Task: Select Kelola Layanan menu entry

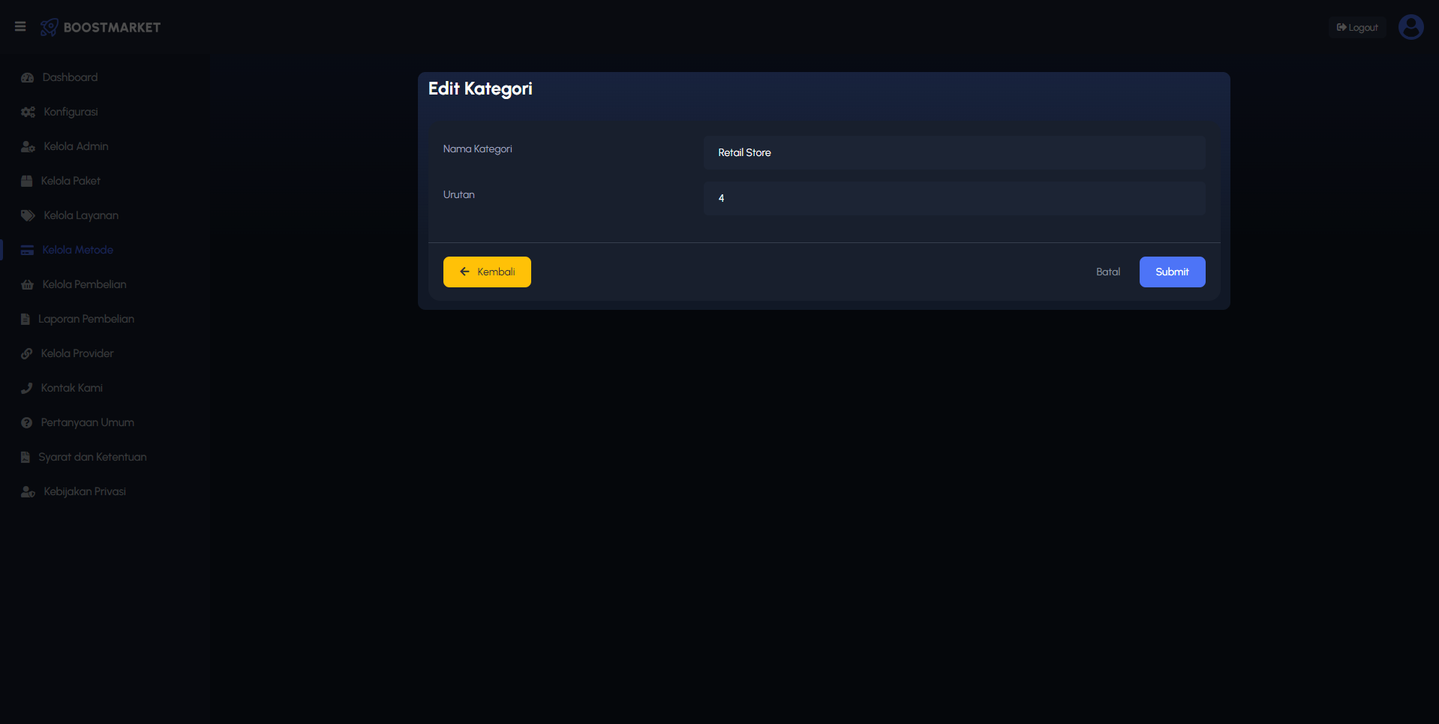Action: (x=81, y=215)
